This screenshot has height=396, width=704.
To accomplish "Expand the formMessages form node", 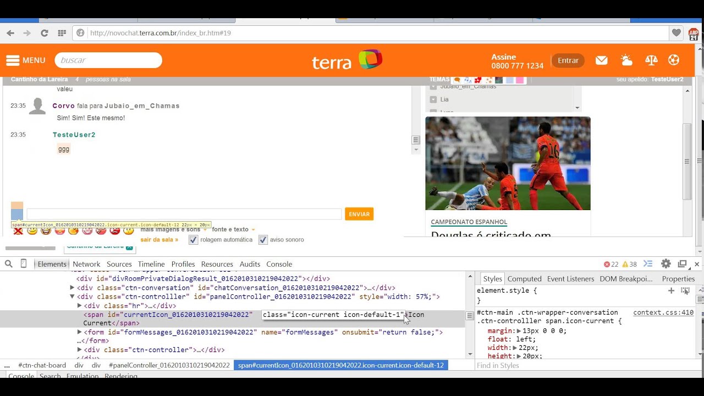I will coord(79,332).
